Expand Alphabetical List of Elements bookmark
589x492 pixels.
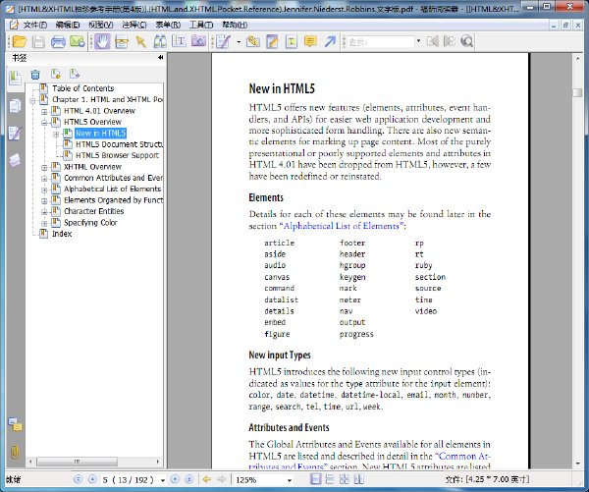point(44,190)
